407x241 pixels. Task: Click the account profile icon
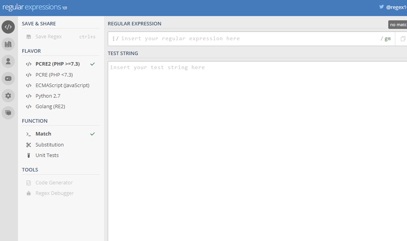8,61
